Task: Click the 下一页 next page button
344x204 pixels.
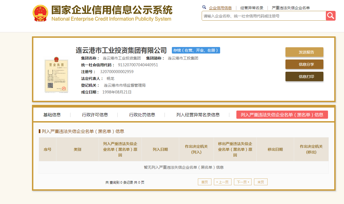Action: 243,182
